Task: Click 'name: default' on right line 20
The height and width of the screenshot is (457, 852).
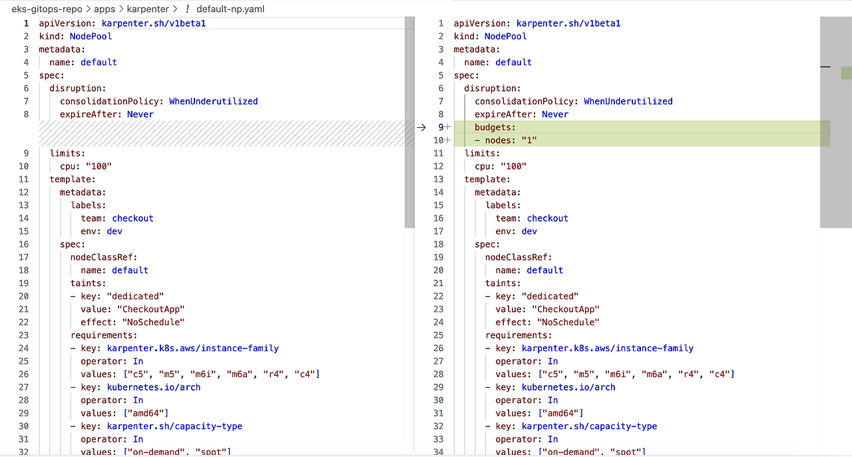Action: (529, 270)
